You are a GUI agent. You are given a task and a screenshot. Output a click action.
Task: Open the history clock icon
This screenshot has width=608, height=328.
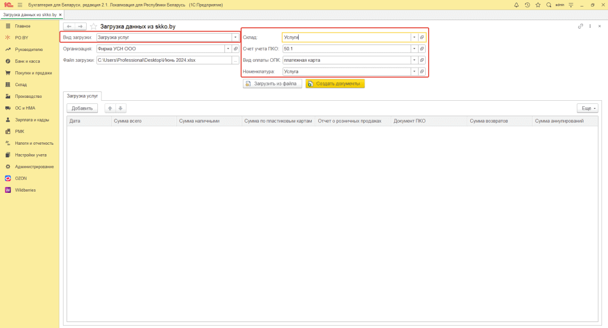point(527,5)
